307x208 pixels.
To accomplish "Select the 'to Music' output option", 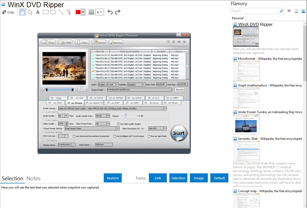I will click(171, 103).
